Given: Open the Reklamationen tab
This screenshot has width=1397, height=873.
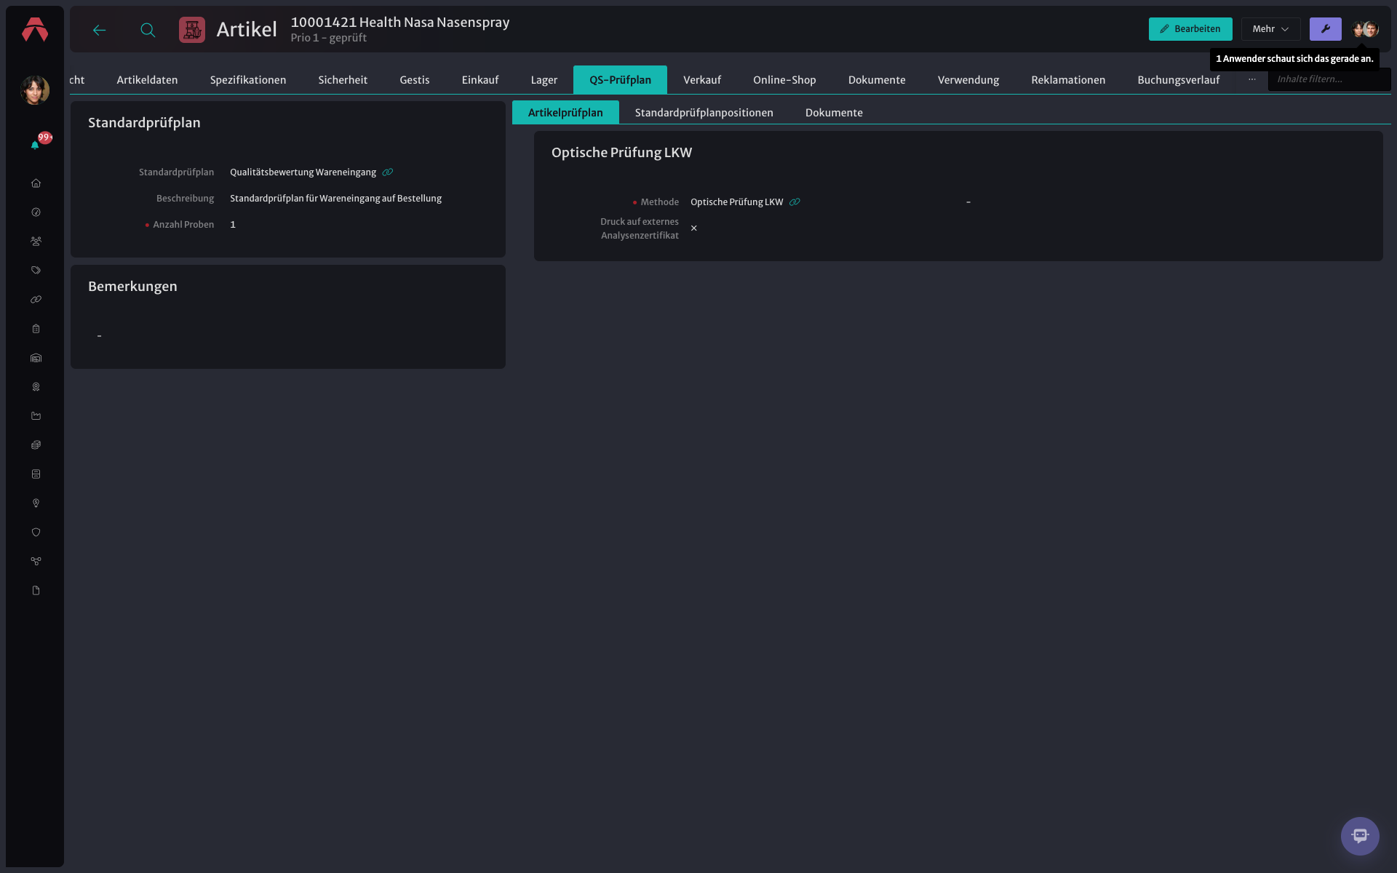Looking at the screenshot, I should click(x=1068, y=80).
